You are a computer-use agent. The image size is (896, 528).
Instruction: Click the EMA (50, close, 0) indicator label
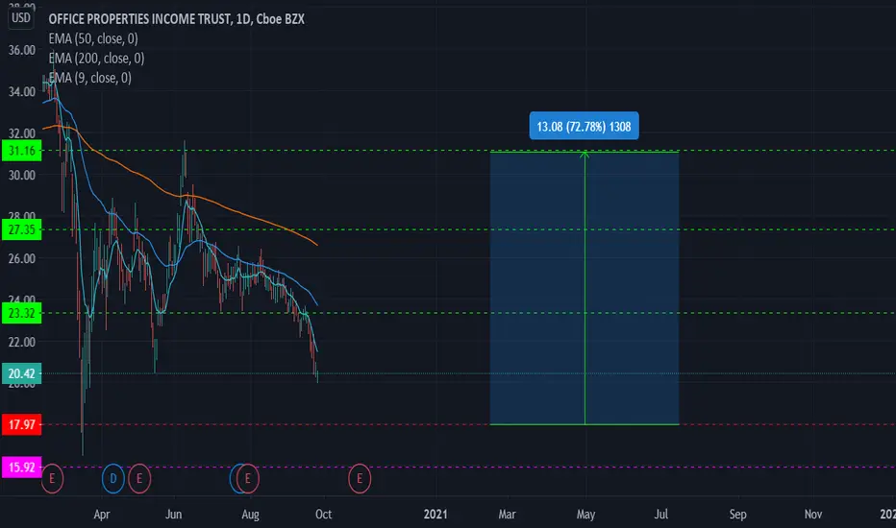[93, 38]
